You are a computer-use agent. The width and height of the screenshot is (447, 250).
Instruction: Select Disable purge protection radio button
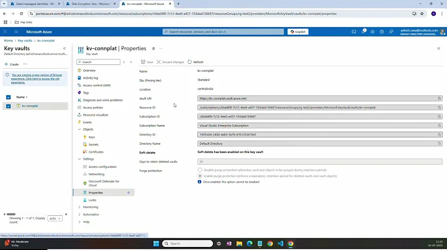click(x=200, y=170)
